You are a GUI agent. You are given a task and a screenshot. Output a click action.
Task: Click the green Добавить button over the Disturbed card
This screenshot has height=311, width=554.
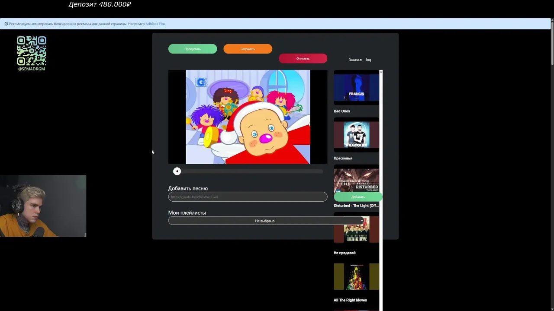point(358,197)
